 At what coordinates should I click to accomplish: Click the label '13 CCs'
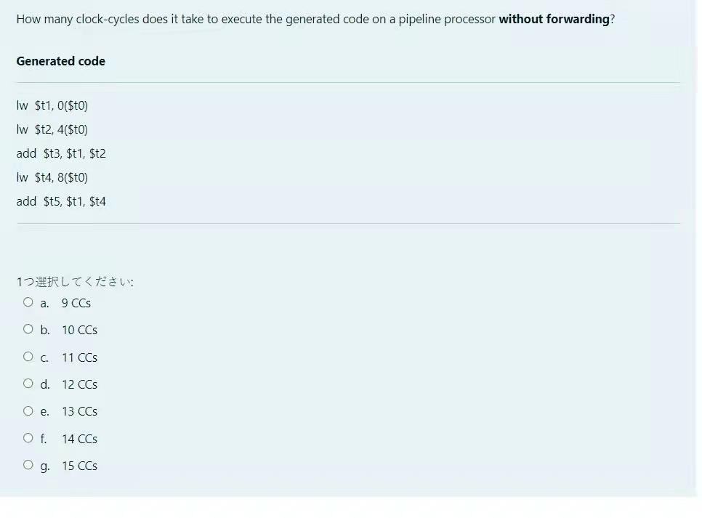tap(79, 411)
